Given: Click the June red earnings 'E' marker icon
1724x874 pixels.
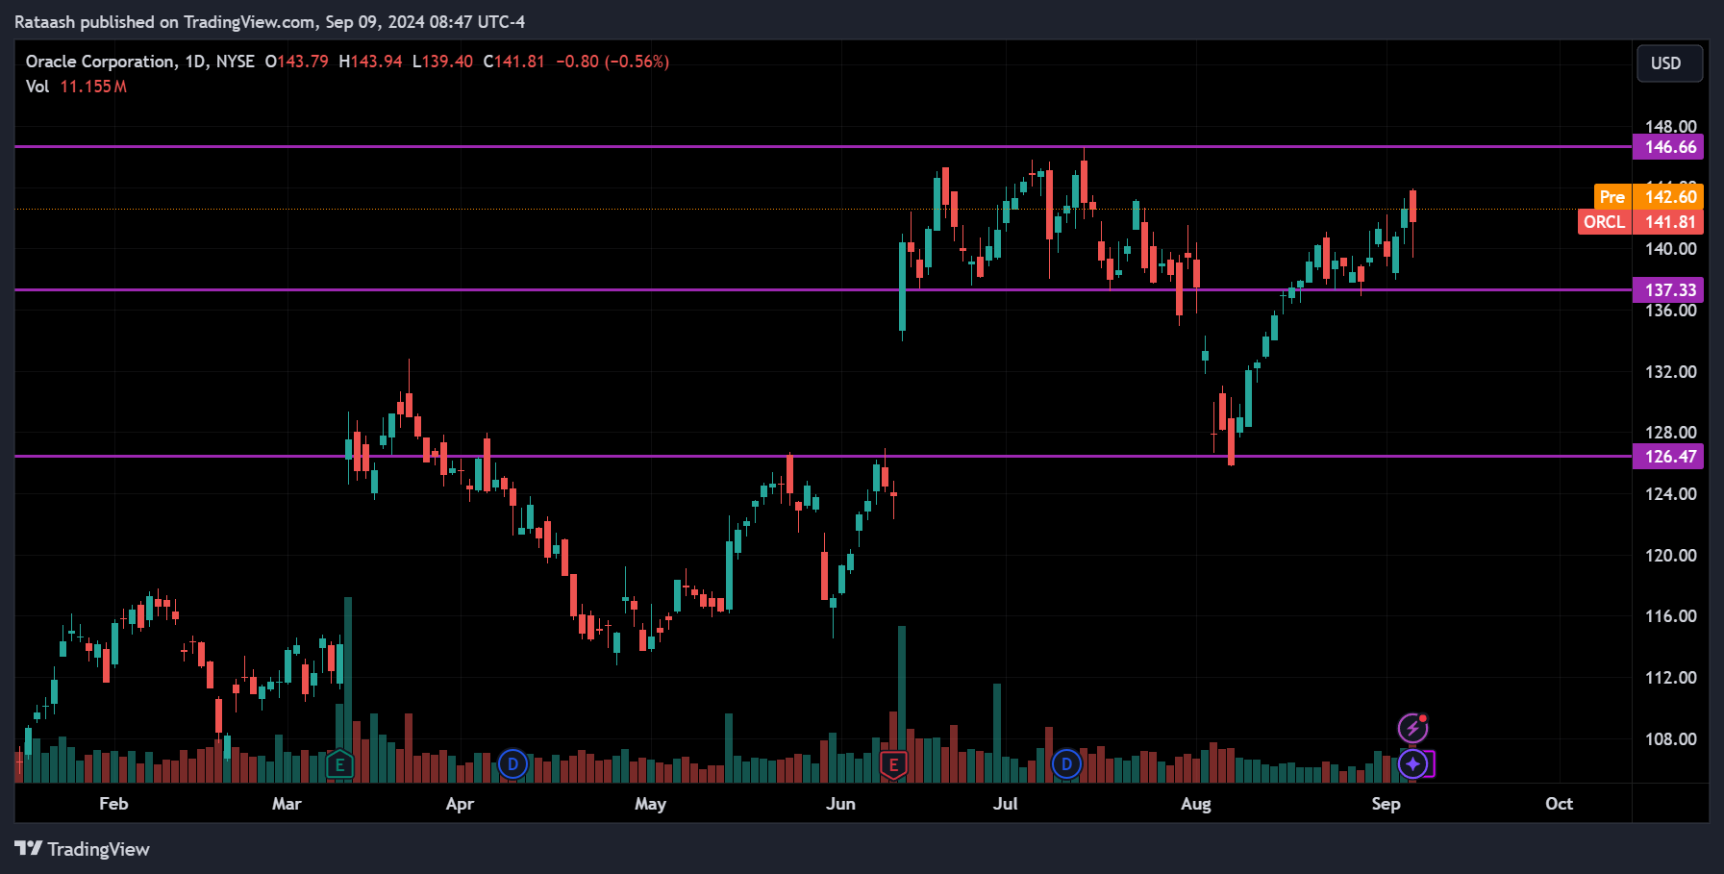Looking at the screenshot, I should pyautogui.click(x=893, y=765).
